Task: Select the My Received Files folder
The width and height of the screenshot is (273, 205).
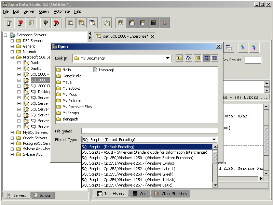Action: point(74,107)
